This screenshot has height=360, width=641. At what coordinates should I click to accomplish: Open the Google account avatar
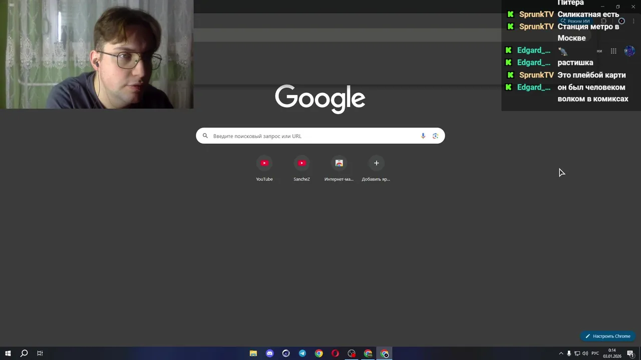tap(629, 51)
